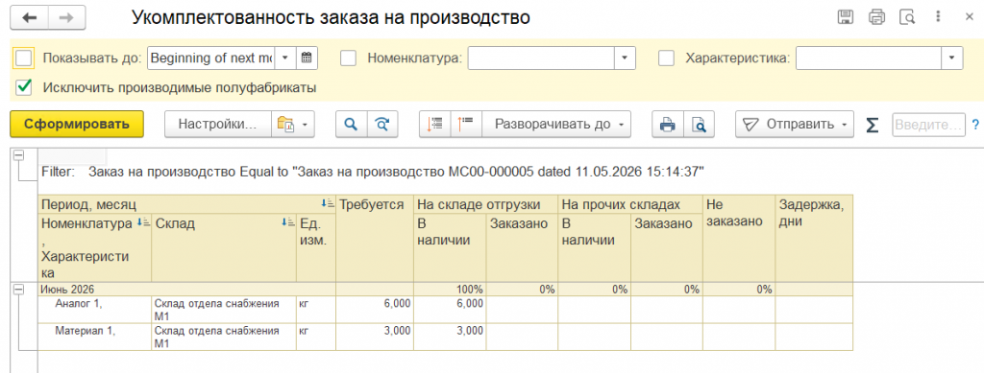Click the sigma sum icon
984x373 pixels.
tap(873, 125)
